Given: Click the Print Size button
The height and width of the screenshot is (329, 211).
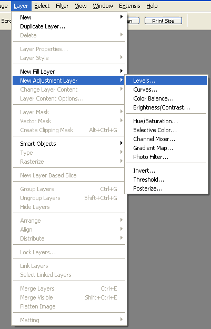Looking at the screenshot, I should point(163,21).
